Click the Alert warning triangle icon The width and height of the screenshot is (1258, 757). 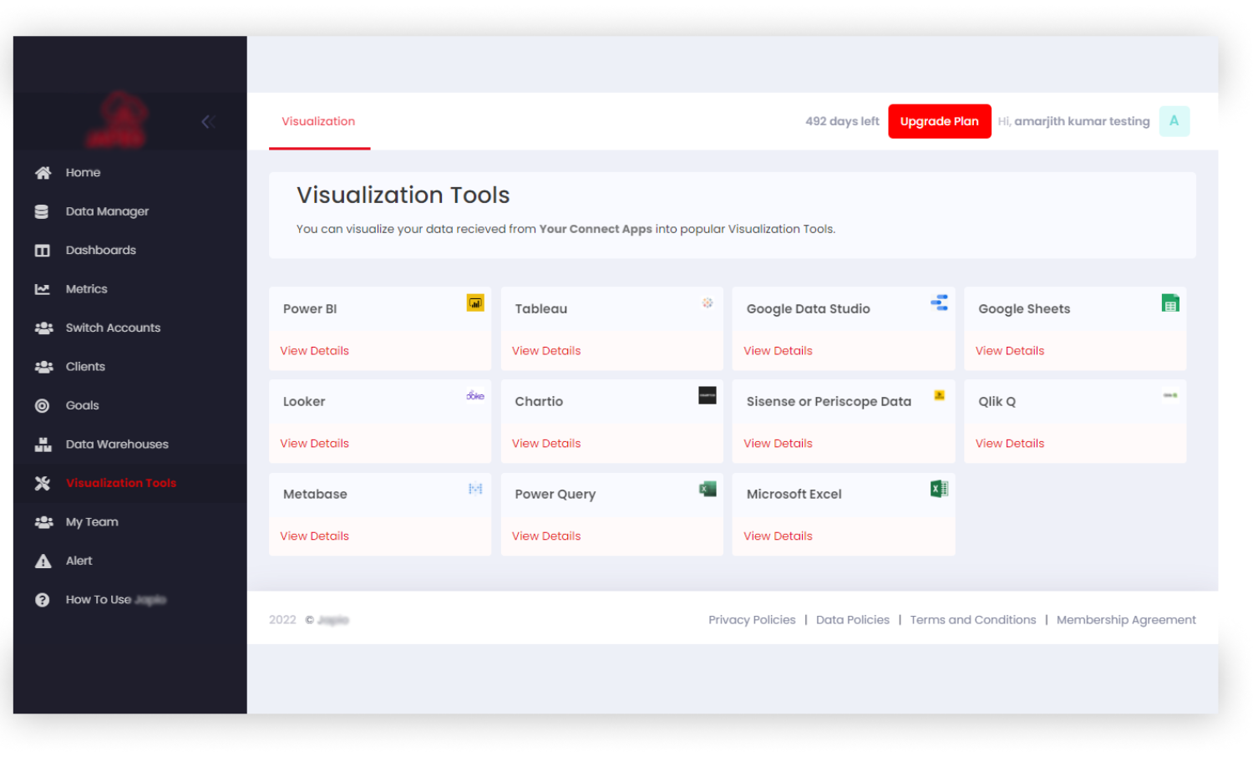(x=43, y=561)
